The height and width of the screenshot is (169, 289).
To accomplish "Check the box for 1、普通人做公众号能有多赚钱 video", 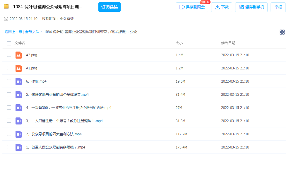I will (x=9, y=147).
